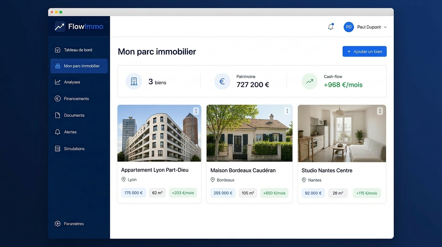Click the yellow macOS minimize window button
The width and height of the screenshot is (442, 247).
coord(56,12)
